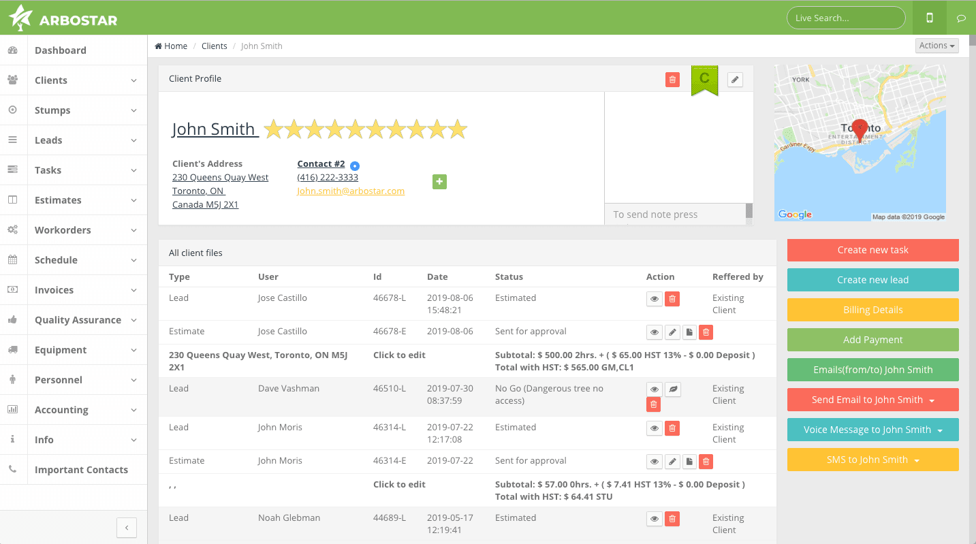Open john.smith@arbostar.com email link
This screenshot has height=544, width=976.
(351, 191)
